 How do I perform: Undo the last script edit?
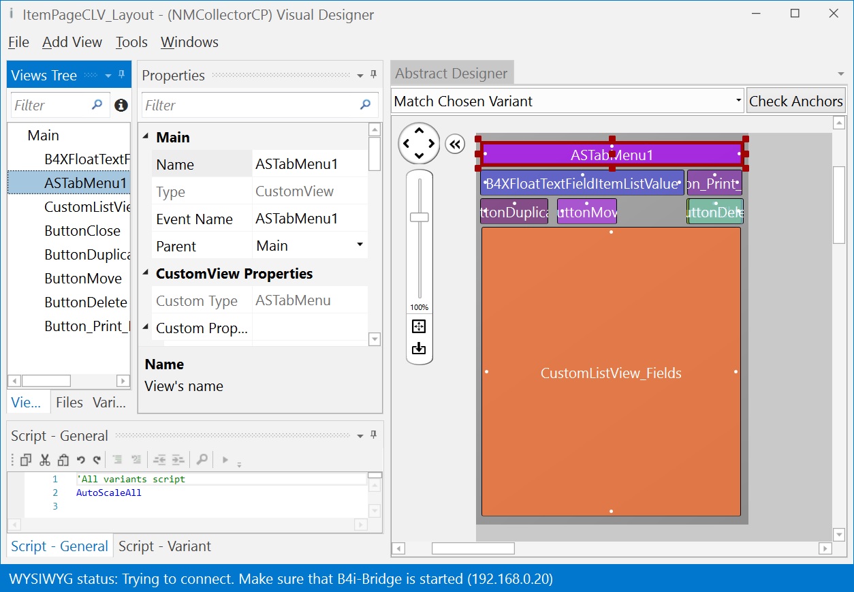click(80, 460)
